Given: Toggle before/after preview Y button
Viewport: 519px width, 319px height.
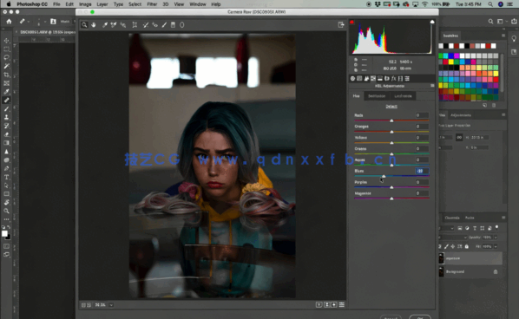Looking at the screenshot, I should (x=319, y=305).
